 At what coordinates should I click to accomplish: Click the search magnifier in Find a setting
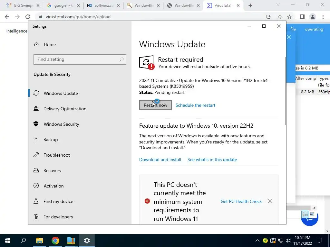click(x=121, y=59)
